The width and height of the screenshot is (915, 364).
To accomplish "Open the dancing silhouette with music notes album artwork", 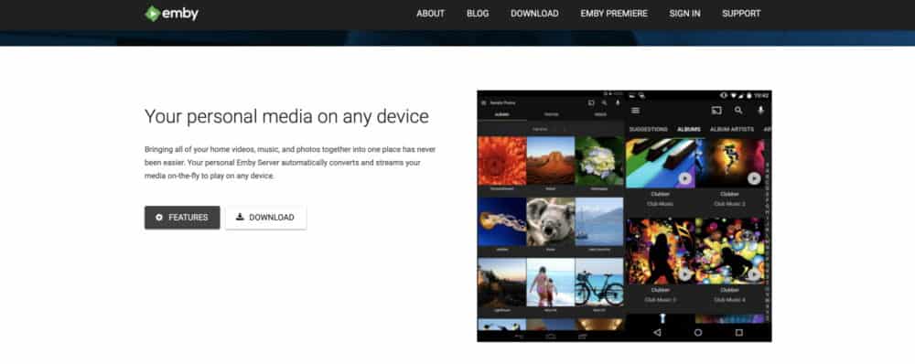I will click(660, 252).
